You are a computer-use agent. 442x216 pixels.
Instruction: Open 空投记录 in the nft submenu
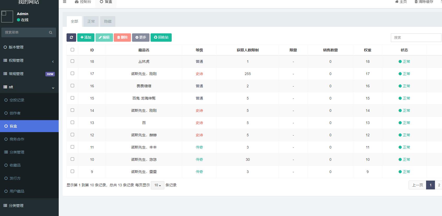pyautogui.click(x=17, y=100)
